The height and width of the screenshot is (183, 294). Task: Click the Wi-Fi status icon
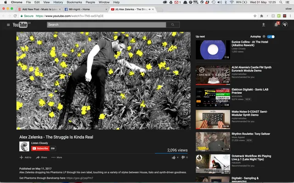(232, 2)
